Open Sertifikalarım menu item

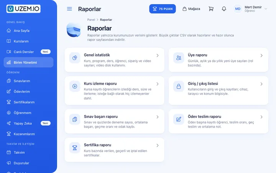[x=28, y=102]
